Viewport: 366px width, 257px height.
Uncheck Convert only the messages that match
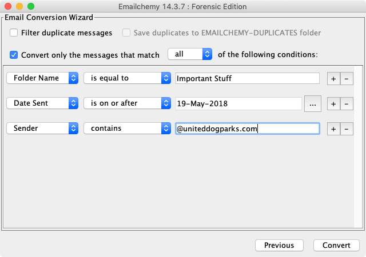point(14,55)
